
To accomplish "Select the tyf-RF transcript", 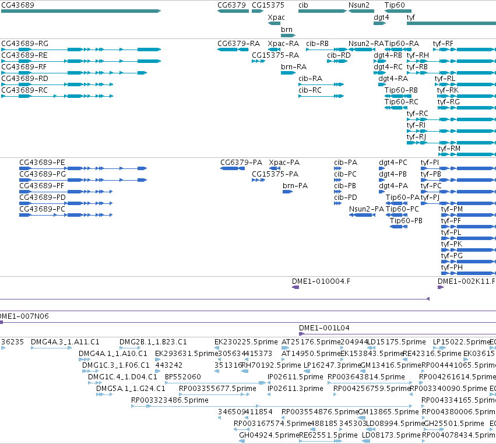I will pyautogui.click(x=465, y=50).
